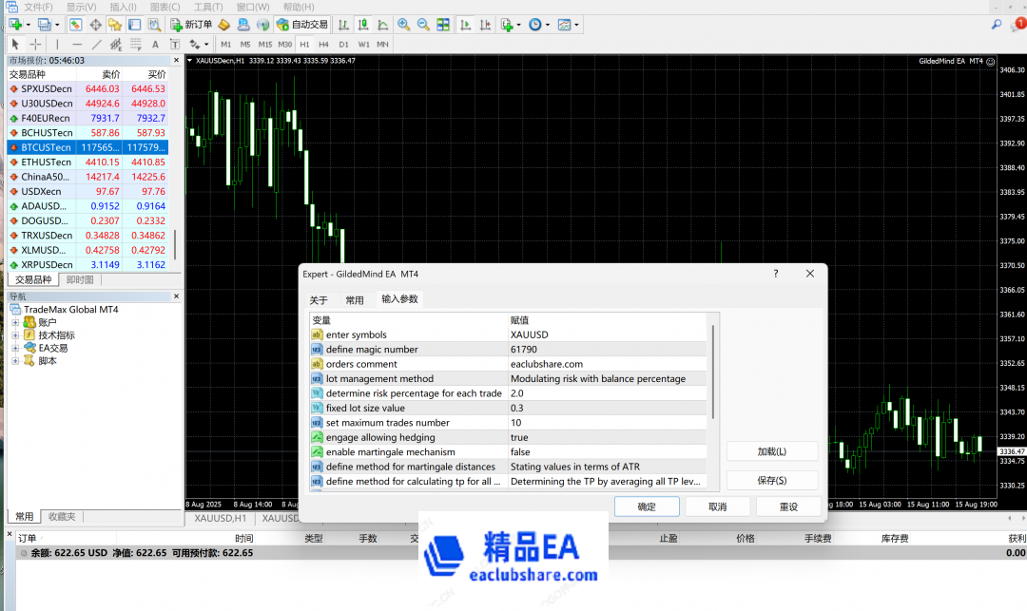The image size is (1027, 611).
Task: Select the Crosshair tool
Action: click(x=35, y=44)
